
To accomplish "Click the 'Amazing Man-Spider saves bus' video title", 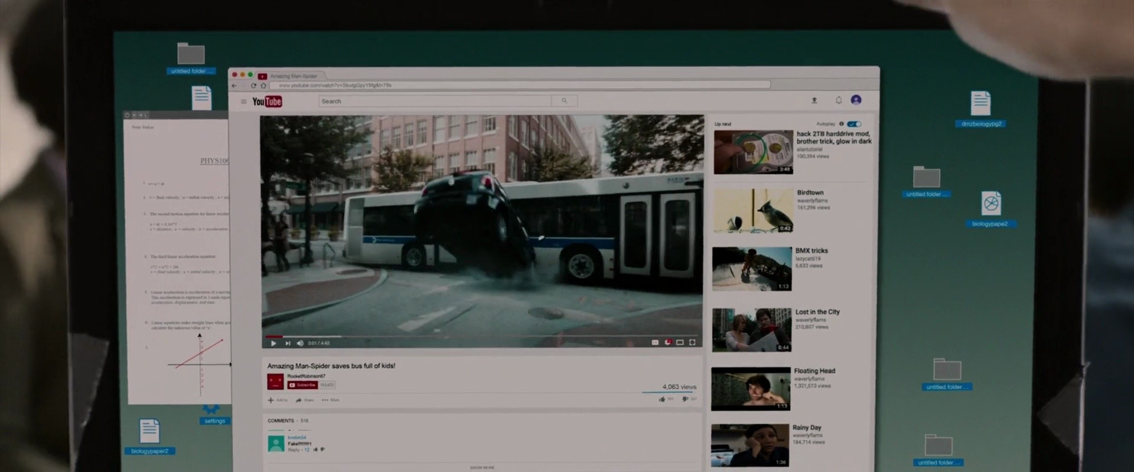I will click(x=331, y=366).
